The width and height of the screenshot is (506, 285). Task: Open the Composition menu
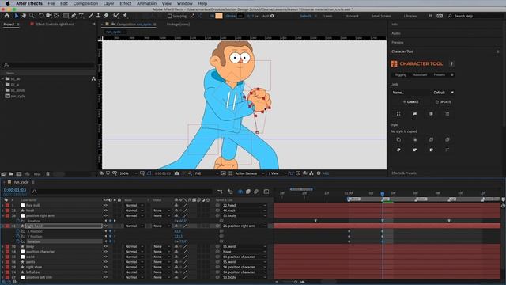(x=85, y=3)
